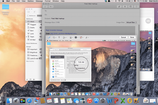Select the Text markup tool
The width and height of the screenshot is (158, 105).
(x=59, y=38)
